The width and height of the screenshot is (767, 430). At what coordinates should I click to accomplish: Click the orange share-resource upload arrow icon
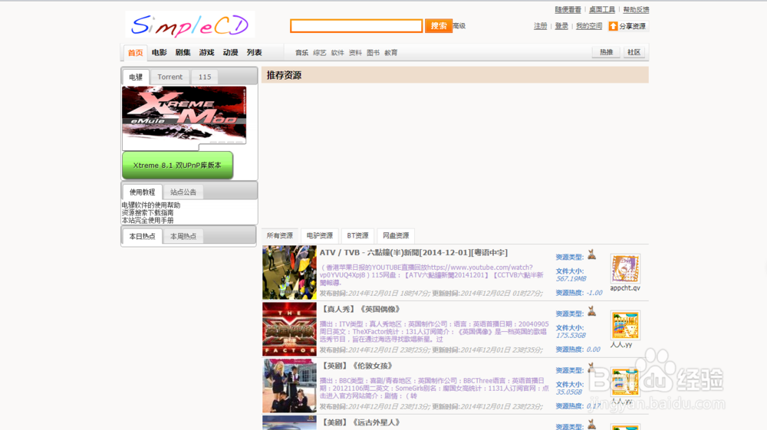(x=613, y=26)
